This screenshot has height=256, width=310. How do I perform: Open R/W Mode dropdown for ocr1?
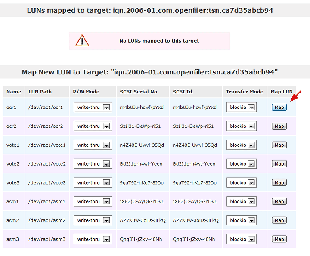click(93, 107)
